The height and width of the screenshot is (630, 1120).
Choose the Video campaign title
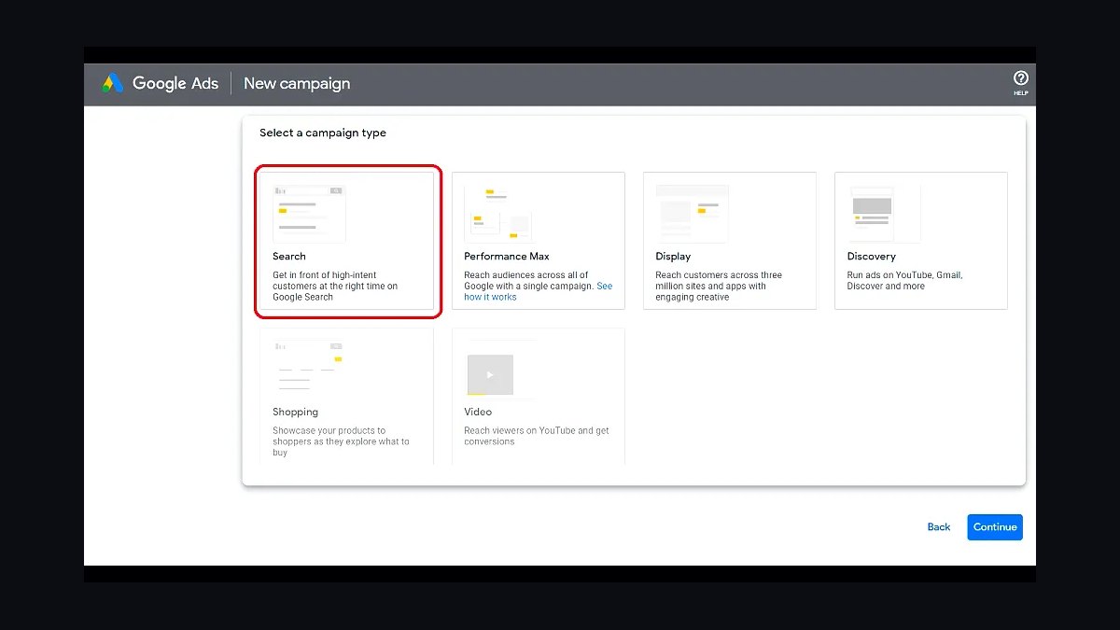pos(478,412)
